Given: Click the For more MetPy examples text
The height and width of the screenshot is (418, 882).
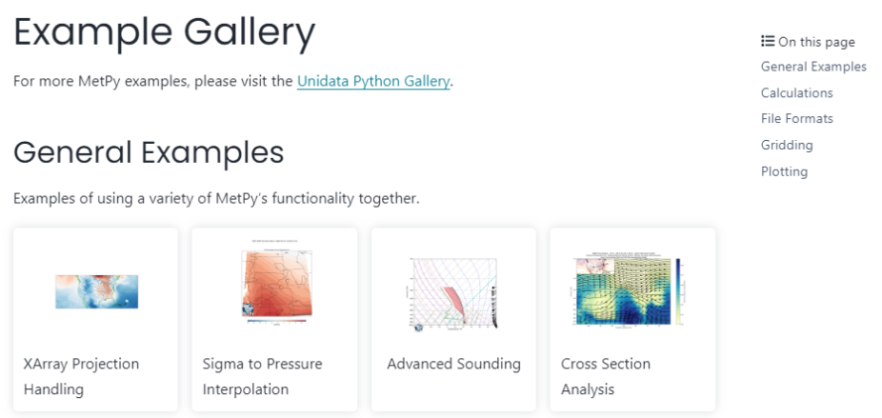Looking at the screenshot, I should click(x=152, y=81).
